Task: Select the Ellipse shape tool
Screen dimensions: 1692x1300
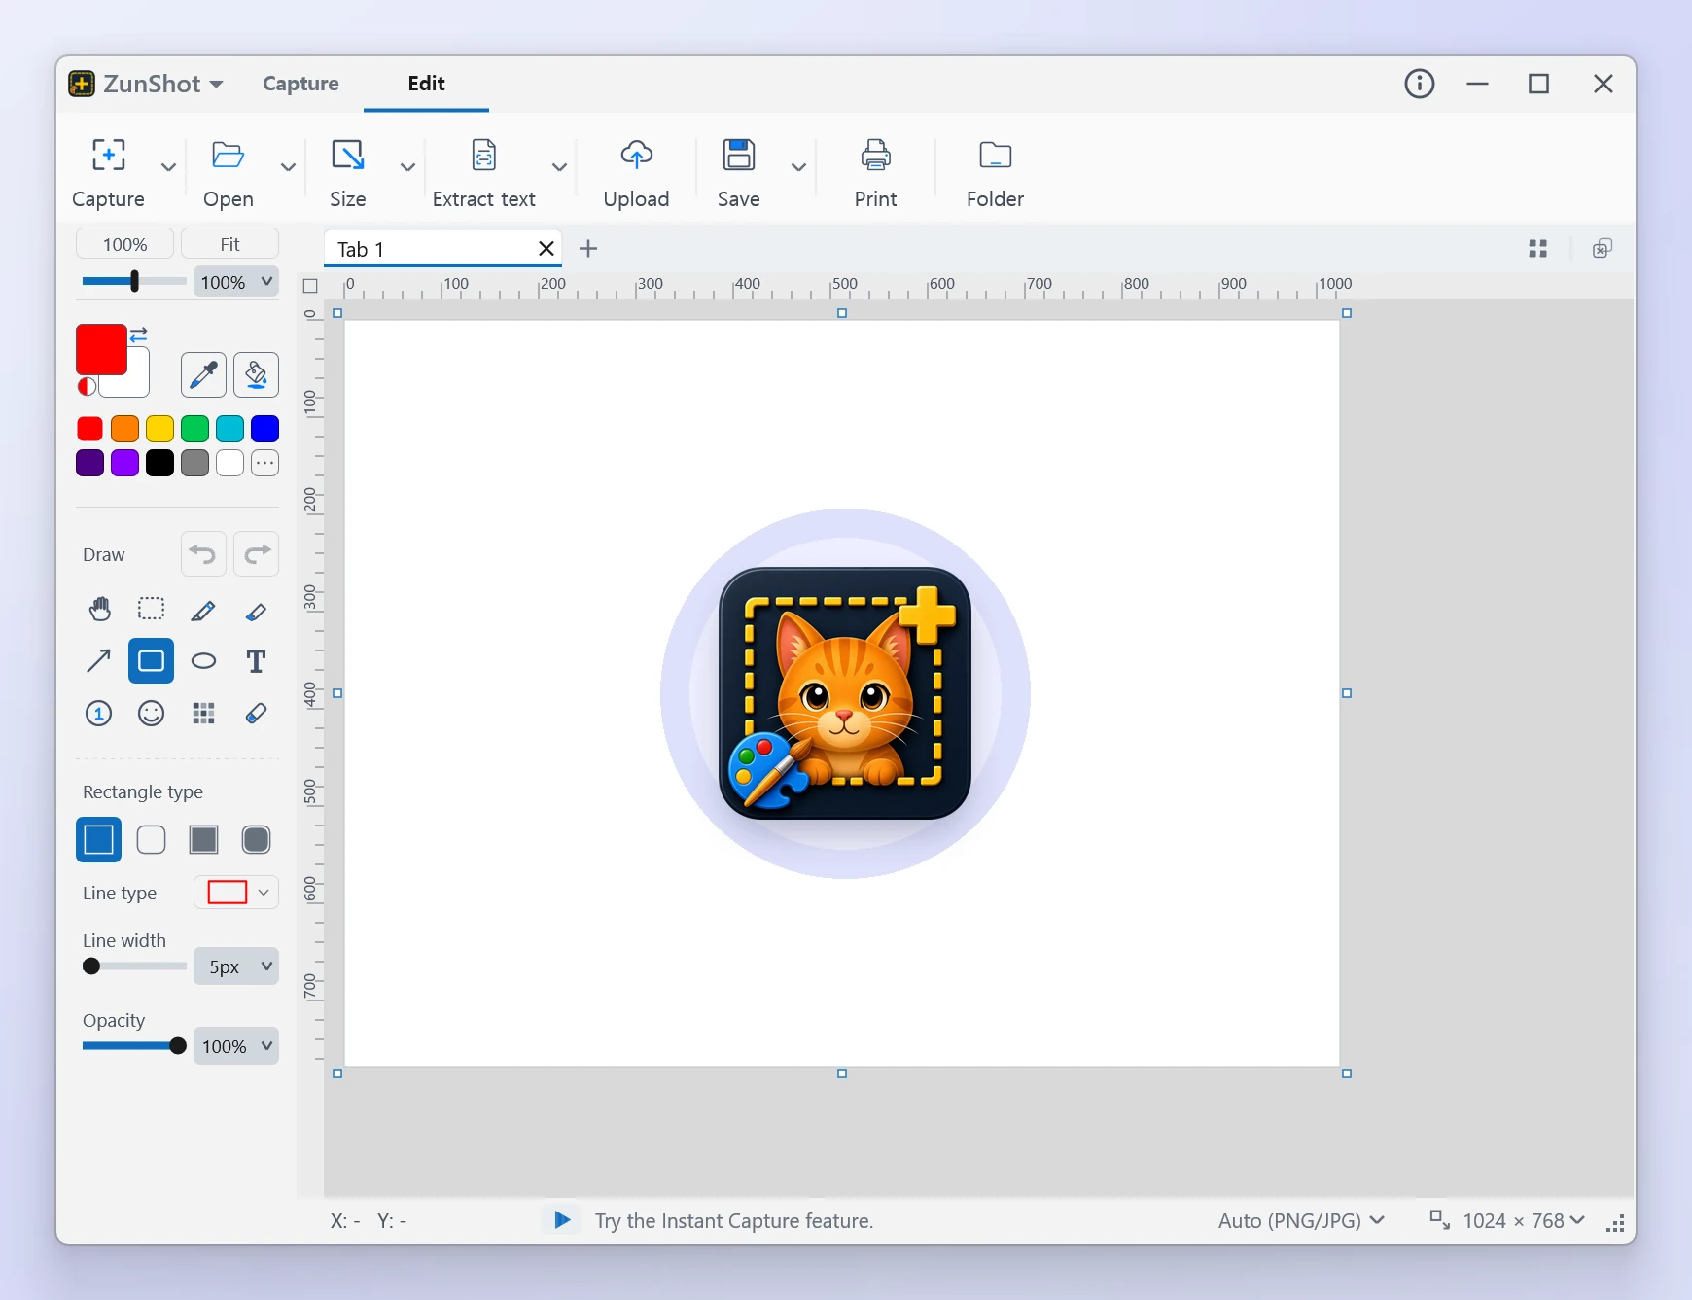Action: point(203,661)
